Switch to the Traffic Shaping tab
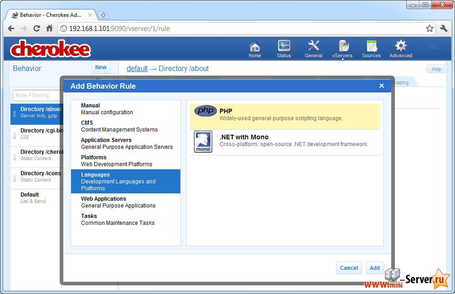The image size is (455, 294). [x=403, y=82]
